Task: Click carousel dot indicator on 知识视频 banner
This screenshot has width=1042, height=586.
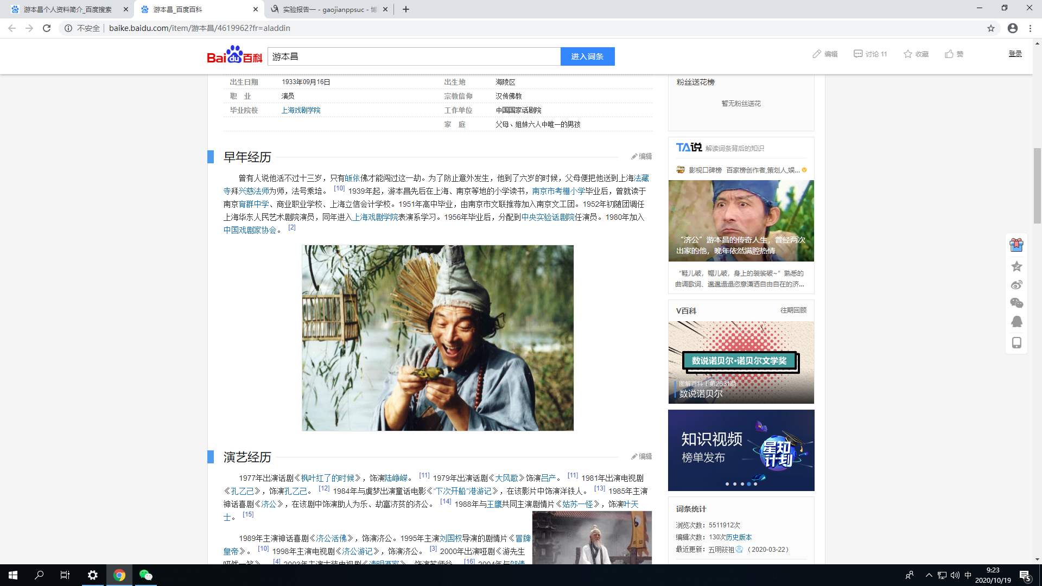Action: click(x=741, y=484)
